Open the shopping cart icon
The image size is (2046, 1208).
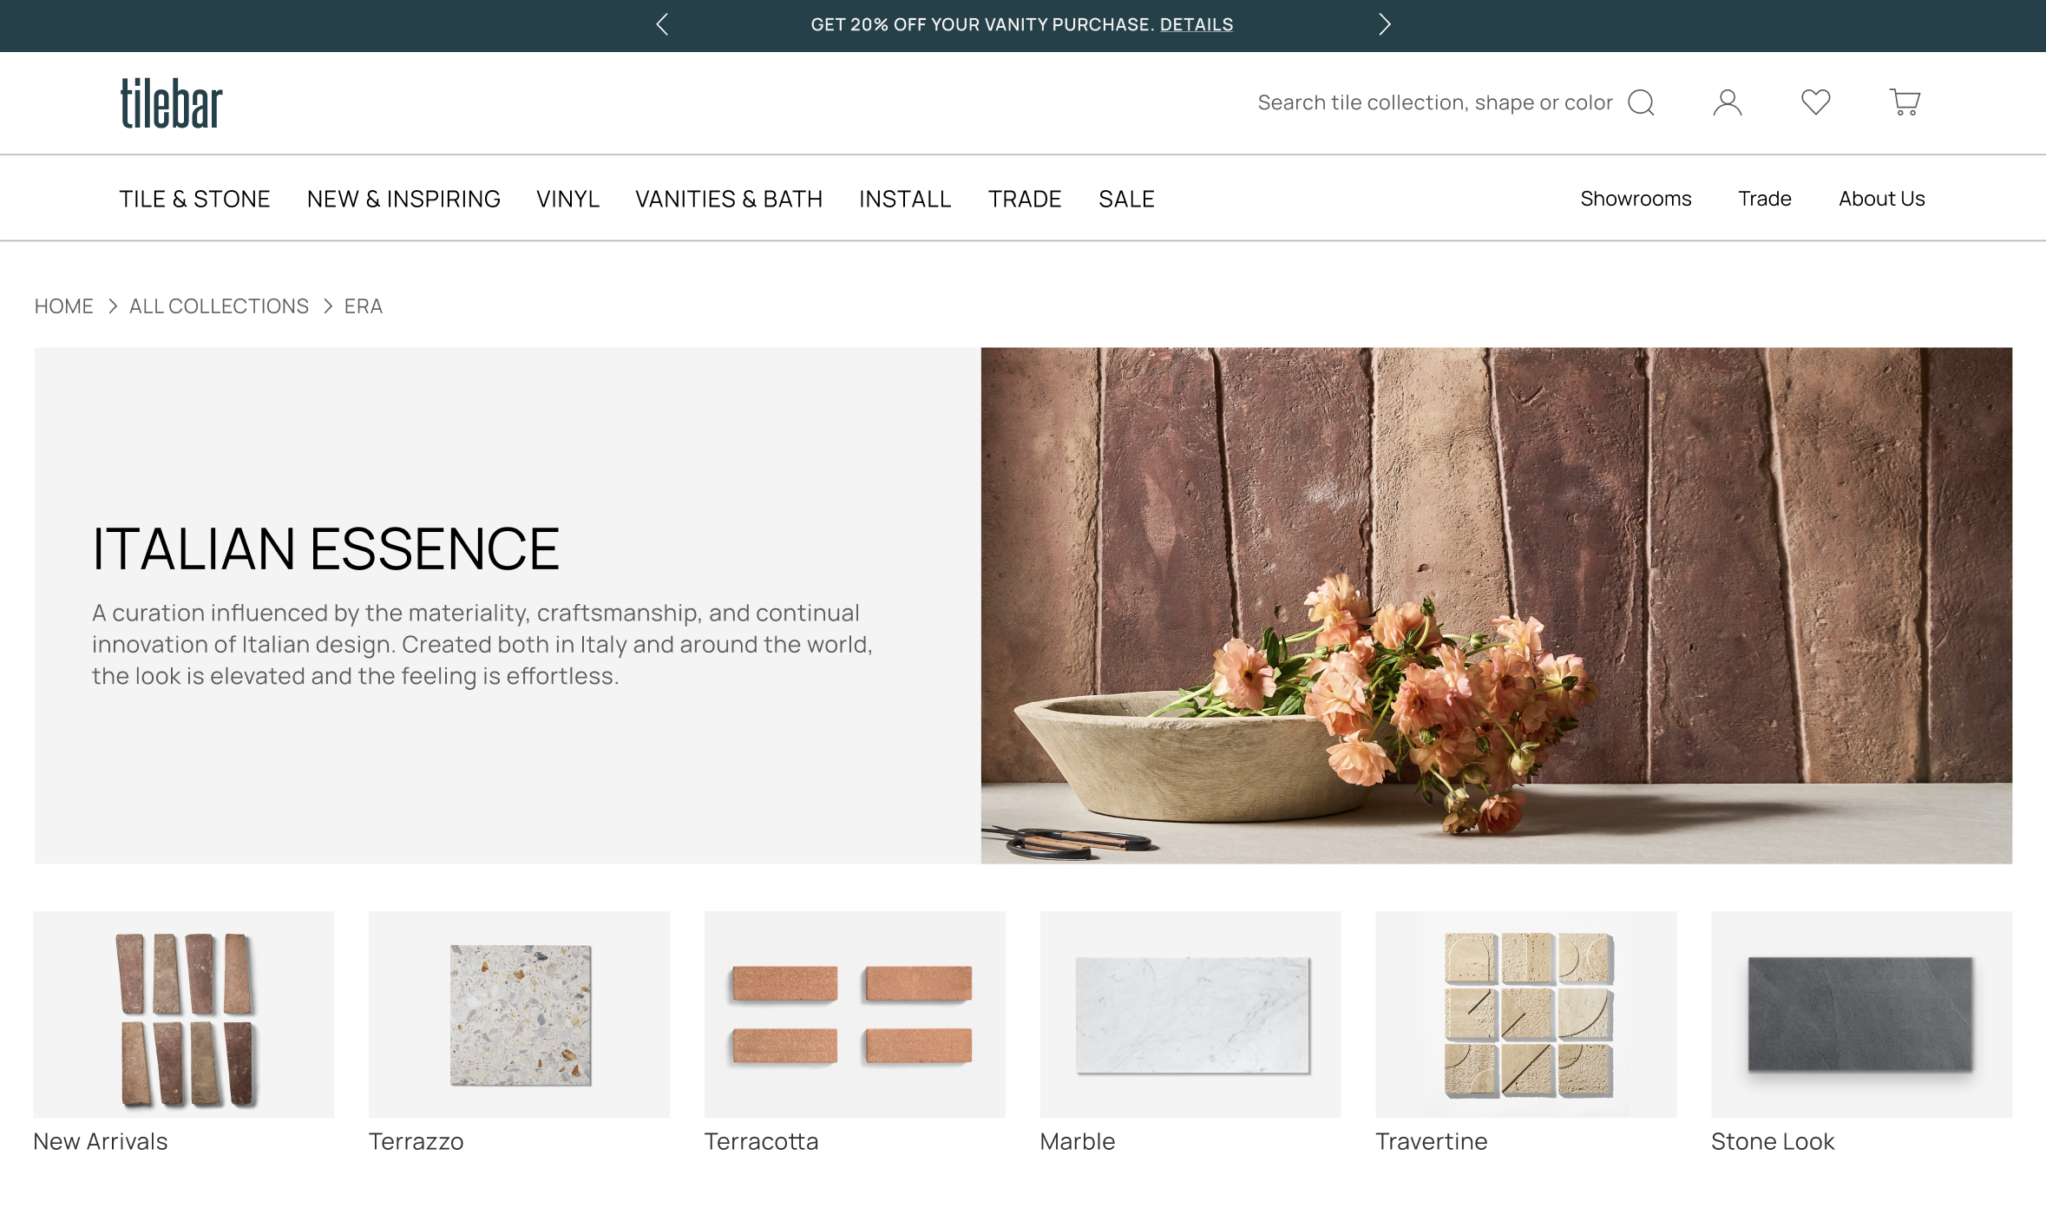(1905, 102)
